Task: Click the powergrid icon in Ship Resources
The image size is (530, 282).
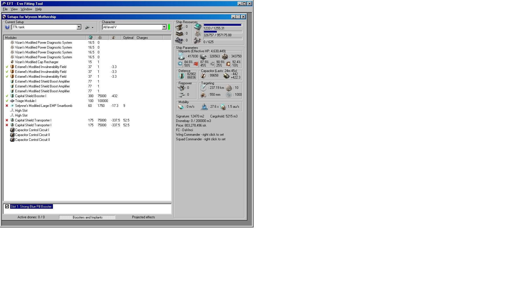Action: point(197,34)
